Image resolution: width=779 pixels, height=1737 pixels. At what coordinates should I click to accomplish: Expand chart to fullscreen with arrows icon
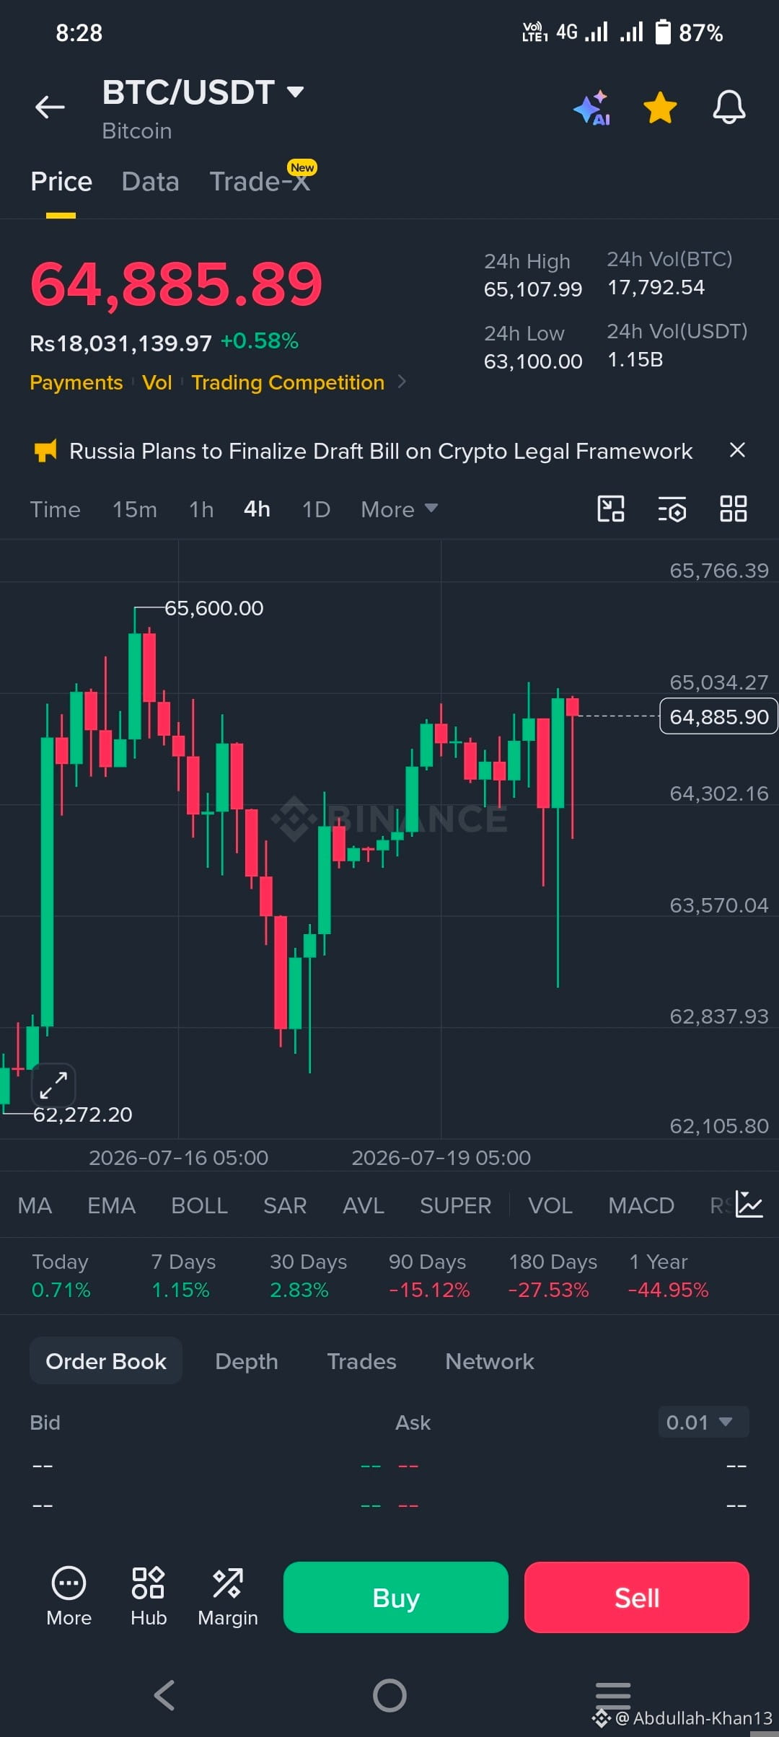pos(53,1084)
